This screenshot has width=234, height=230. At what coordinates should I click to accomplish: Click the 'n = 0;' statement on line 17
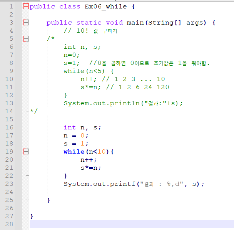coord(76,136)
